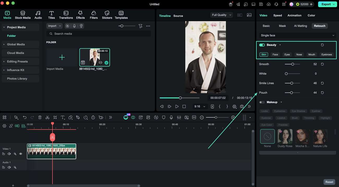Image resolution: width=339 pixels, height=187 pixels.
Task: Click the Reset button at bottom right
Action: [329, 182]
